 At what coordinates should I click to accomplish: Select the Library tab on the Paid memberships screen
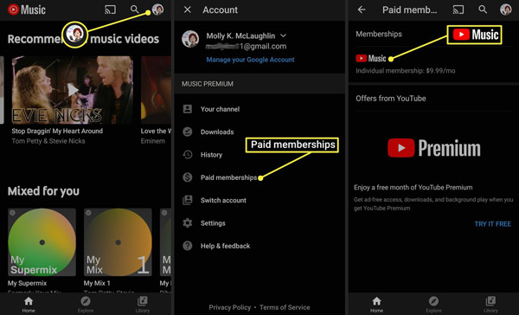click(490, 304)
